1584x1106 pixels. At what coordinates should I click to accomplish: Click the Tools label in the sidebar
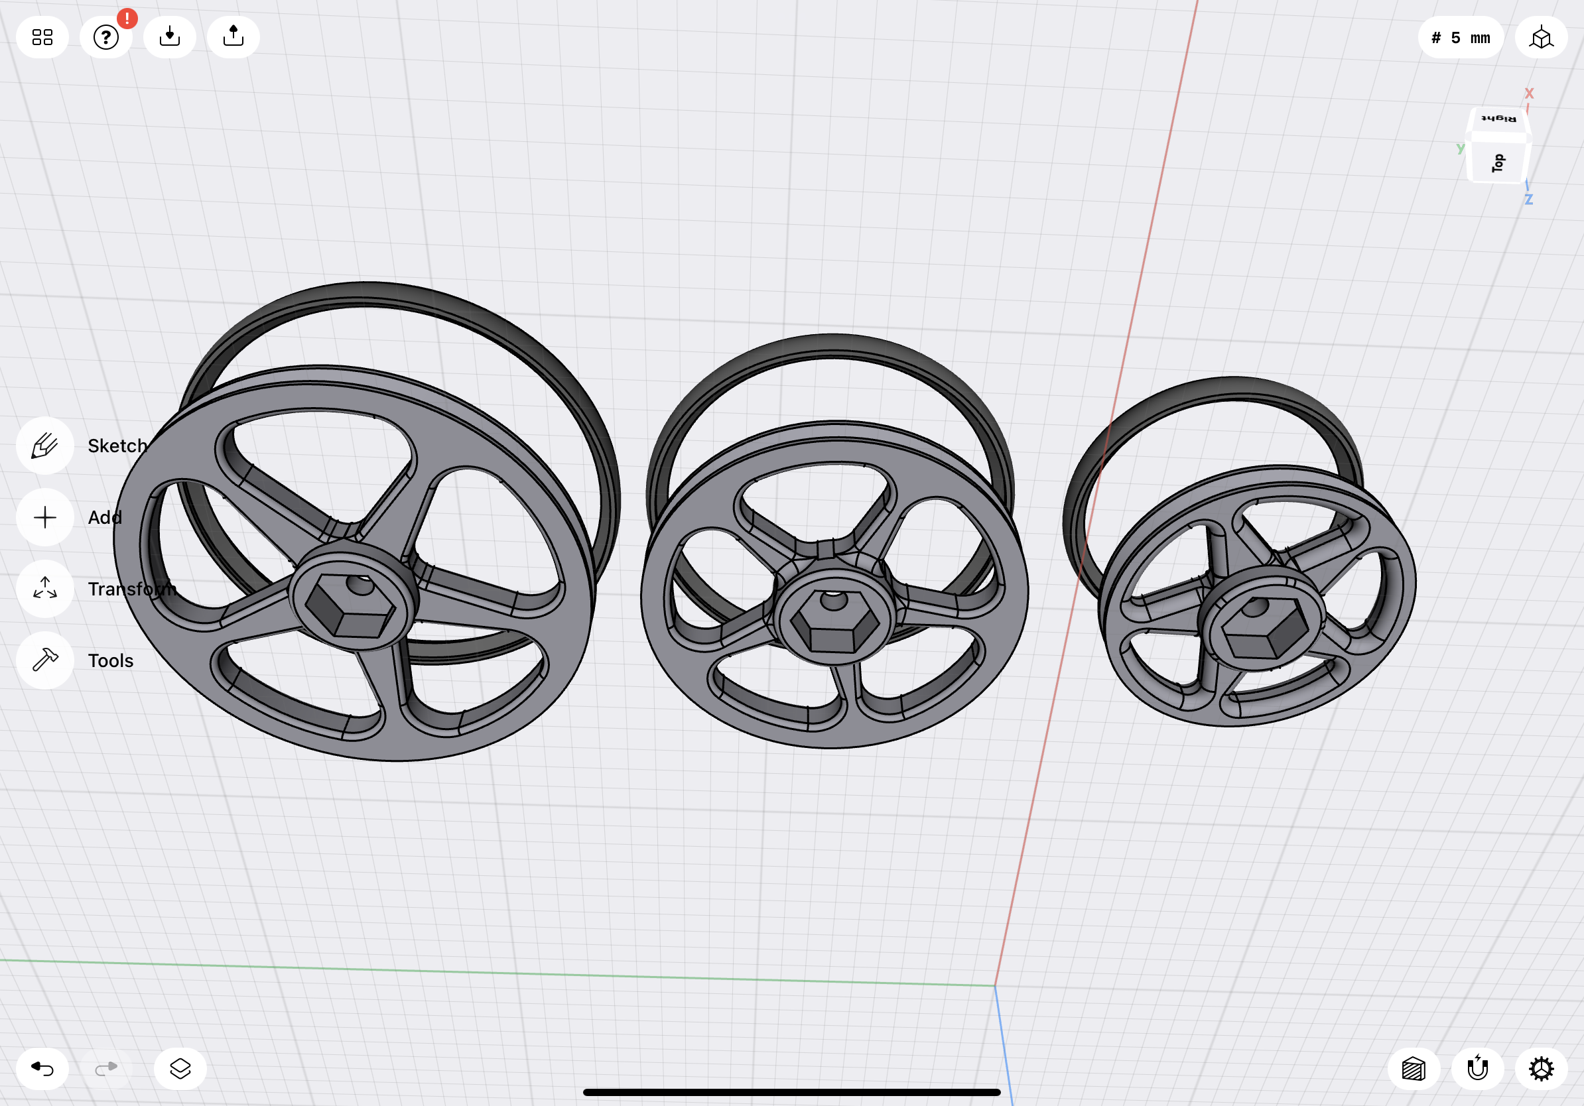pos(109,660)
